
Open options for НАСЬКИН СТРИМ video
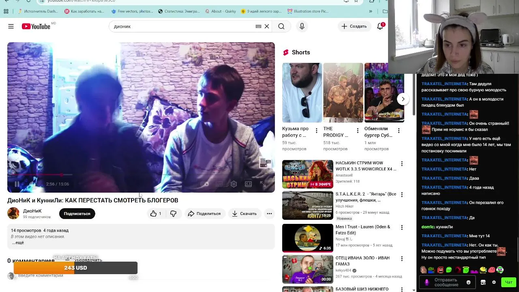pyautogui.click(x=402, y=164)
